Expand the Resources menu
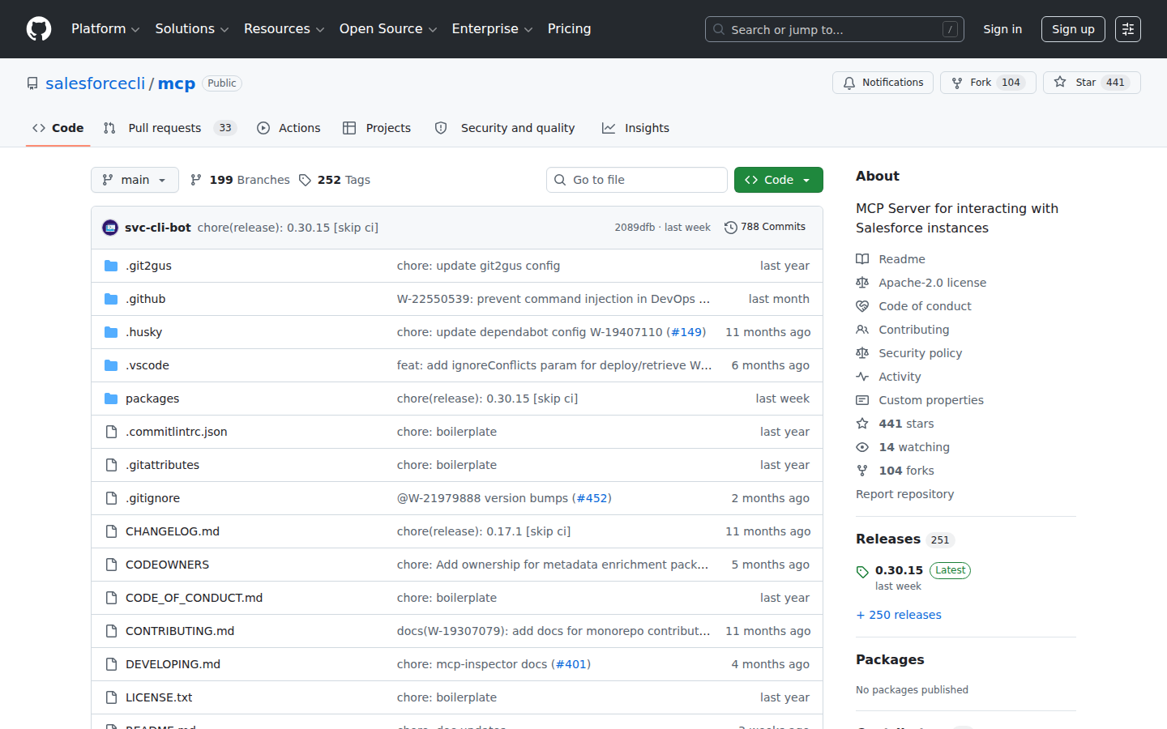Image resolution: width=1167 pixels, height=729 pixels. (284, 29)
